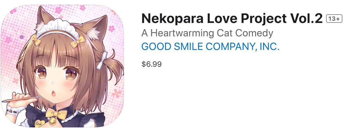Click the subtitle A Heartwarming Cat Comedy

tap(207, 33)
